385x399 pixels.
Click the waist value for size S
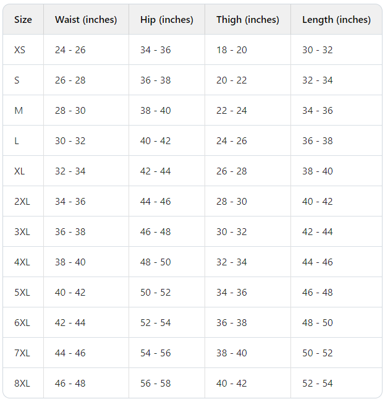click(x=70, y=80)
